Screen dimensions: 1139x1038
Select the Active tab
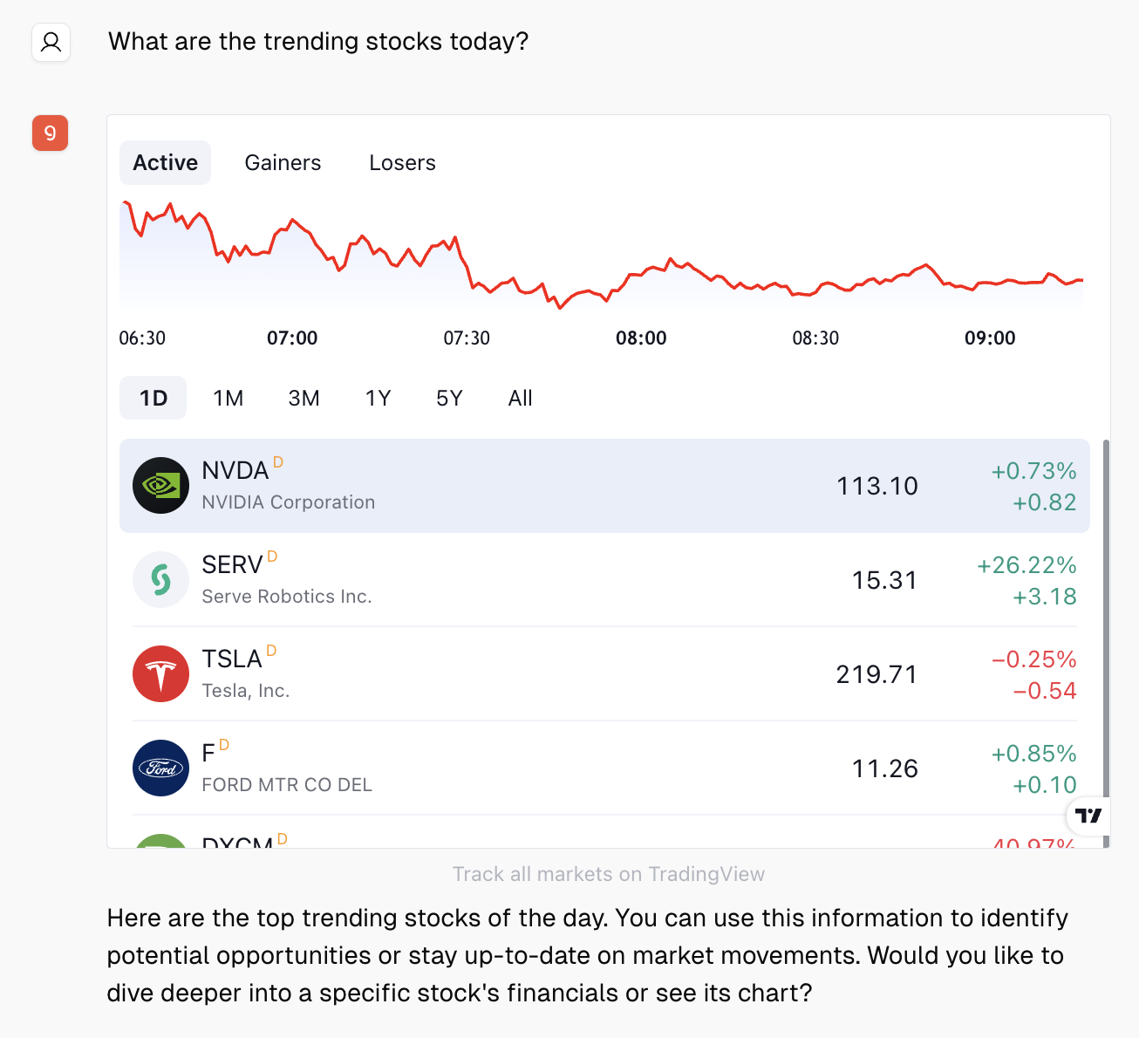(x=166, y=163)
